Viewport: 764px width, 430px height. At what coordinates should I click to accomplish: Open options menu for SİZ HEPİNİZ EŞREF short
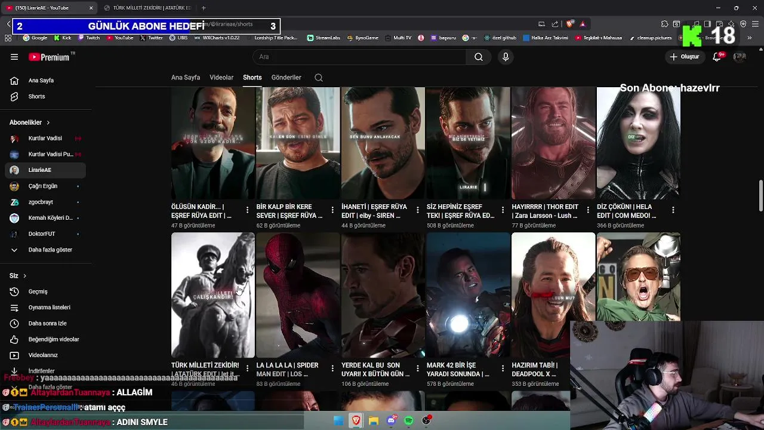pyautogui.click(x=503, y=210)
